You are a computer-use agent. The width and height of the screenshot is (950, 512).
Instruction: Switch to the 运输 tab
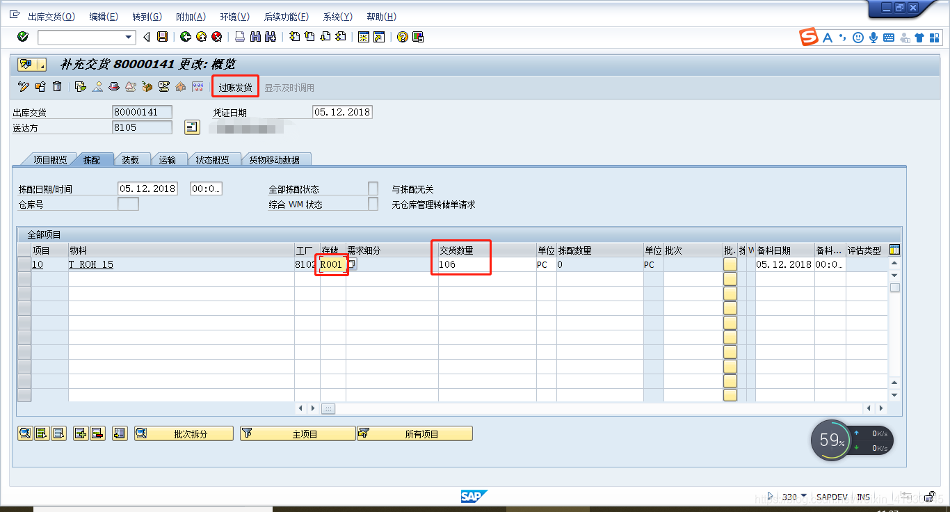(x=167, y=160)
